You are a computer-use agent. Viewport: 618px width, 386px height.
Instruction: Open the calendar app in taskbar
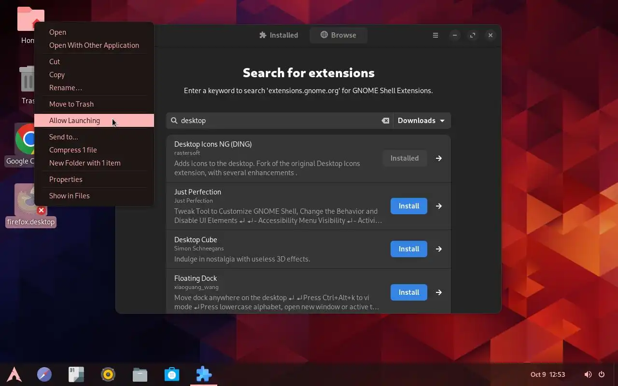pos(76,374)
